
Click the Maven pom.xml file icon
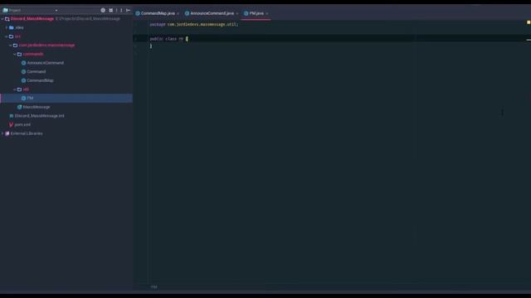point(11,125)
